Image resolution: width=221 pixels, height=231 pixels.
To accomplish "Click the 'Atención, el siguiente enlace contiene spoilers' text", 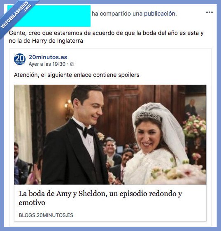I will [77, 75].
